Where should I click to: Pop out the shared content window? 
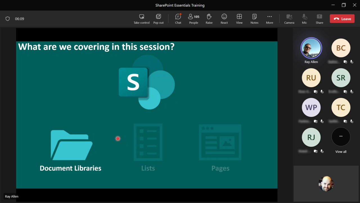coord(158,19)
